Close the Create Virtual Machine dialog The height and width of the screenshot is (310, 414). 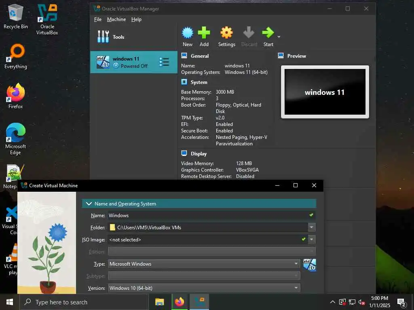314,185
